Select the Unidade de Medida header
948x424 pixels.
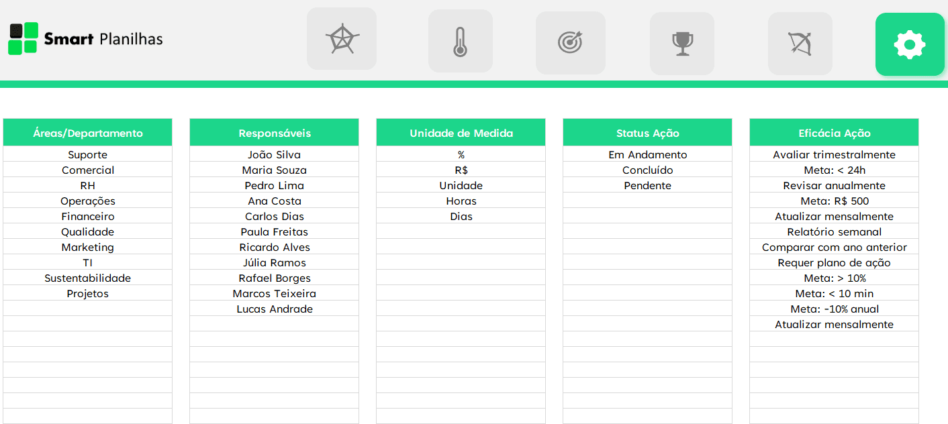click(461, 133)
